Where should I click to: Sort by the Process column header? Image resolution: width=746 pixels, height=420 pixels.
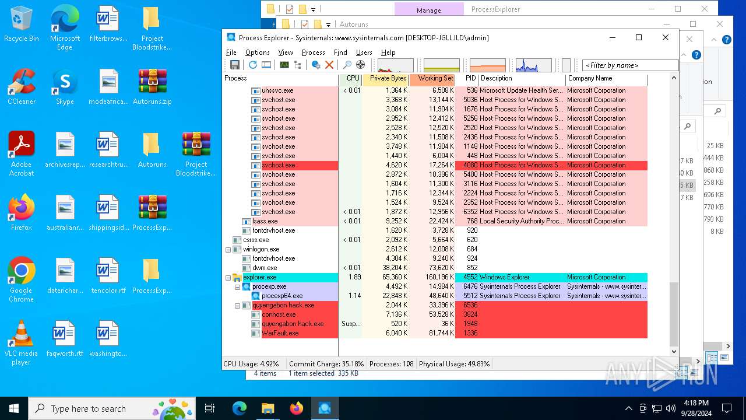coord(280,78)
